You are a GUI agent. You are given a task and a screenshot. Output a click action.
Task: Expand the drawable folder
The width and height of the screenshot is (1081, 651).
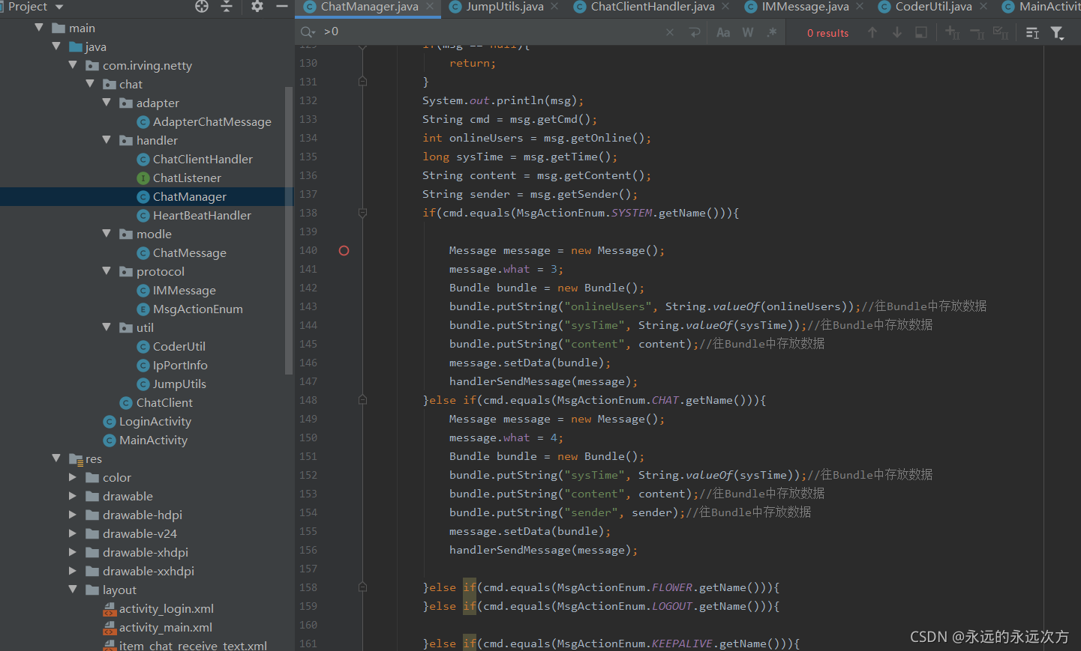point(72,496)
